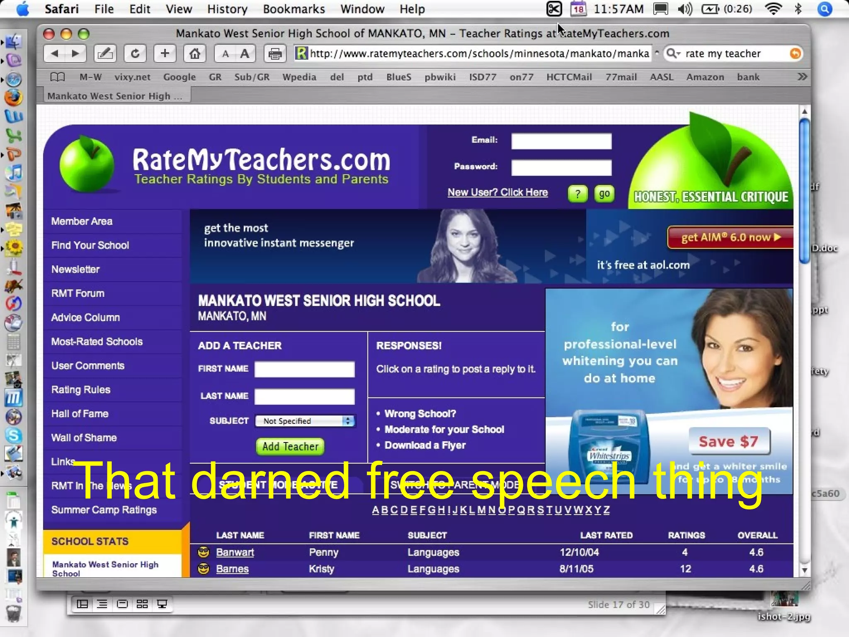Open the Trash in the Dock

click(x=14, y=614)
